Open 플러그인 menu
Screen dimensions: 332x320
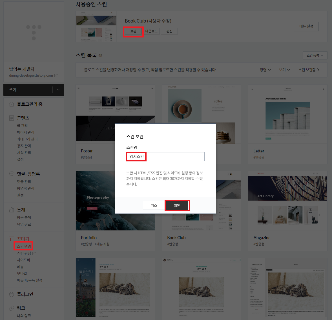coord(25,294)
